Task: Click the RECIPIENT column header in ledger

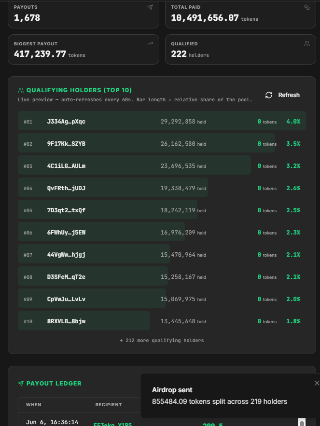Action: 109,405
